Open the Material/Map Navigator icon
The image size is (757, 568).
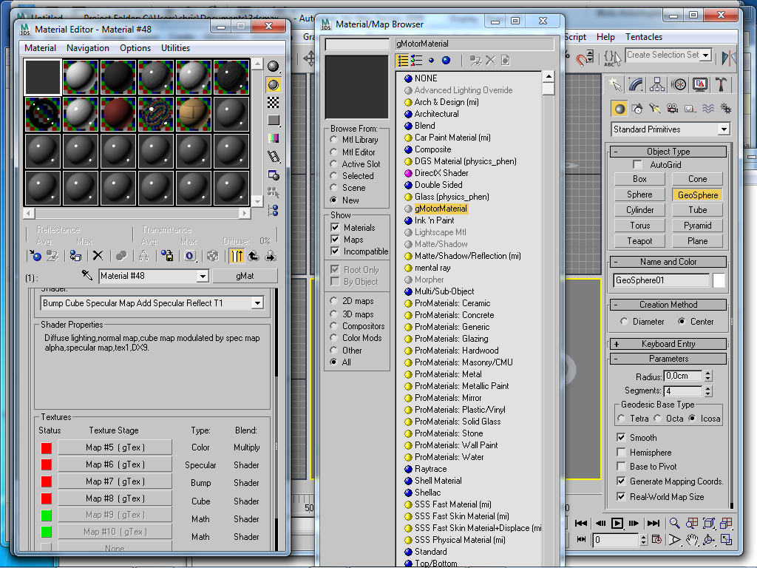click(274, 211)
